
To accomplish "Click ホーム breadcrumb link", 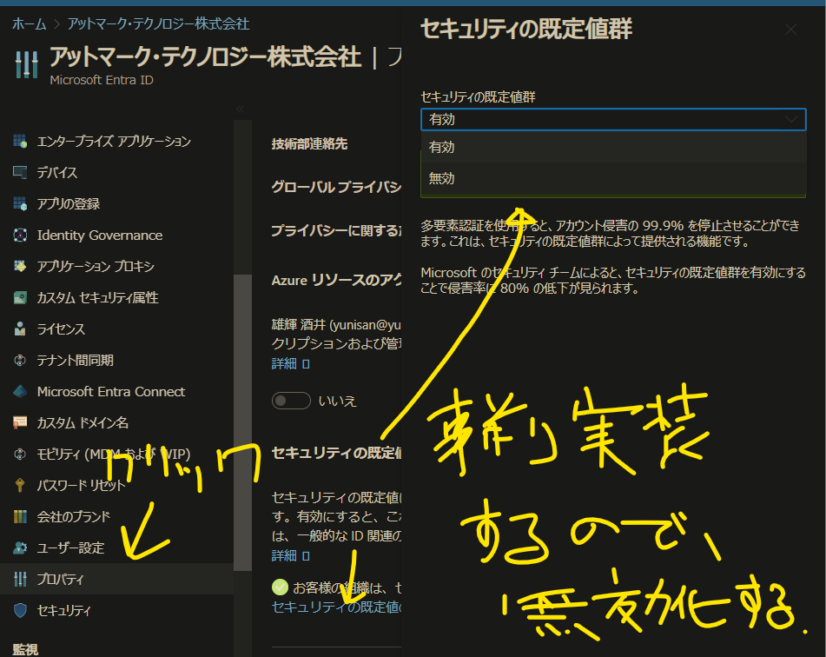I will point(29,23).
